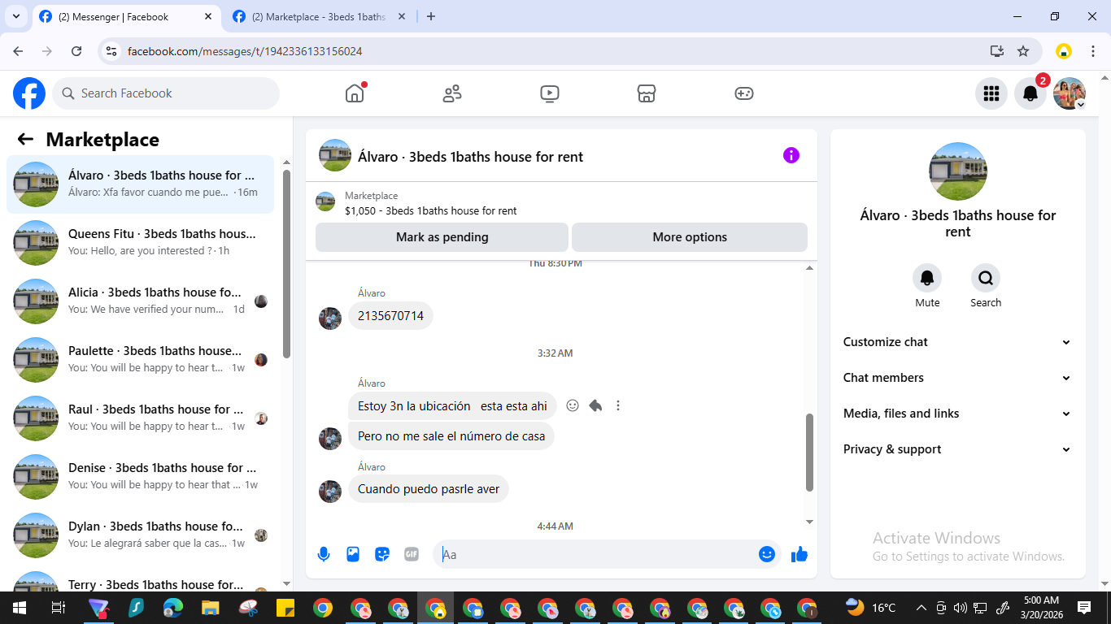Click the browser address bar URL

245,51
